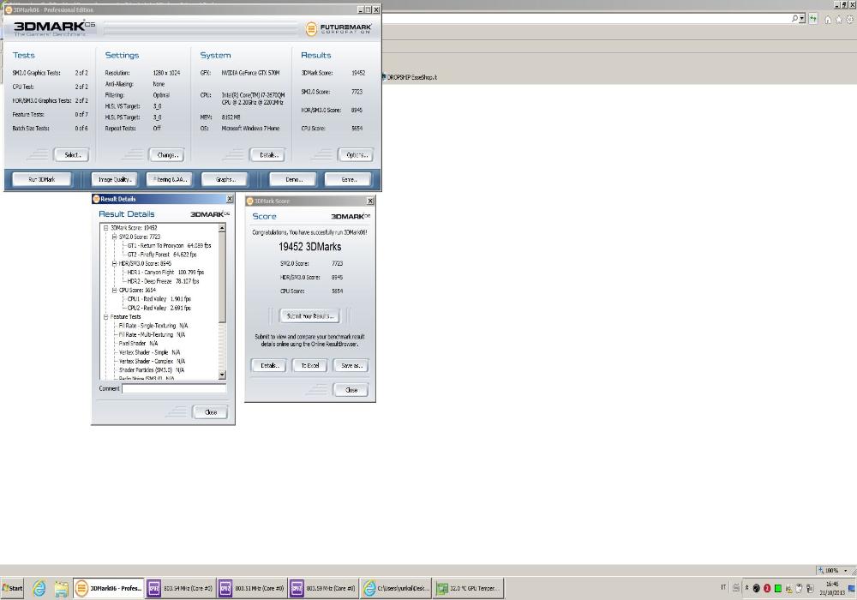
Task: Click the green square tray icon
Action: [x=778, y=589]
